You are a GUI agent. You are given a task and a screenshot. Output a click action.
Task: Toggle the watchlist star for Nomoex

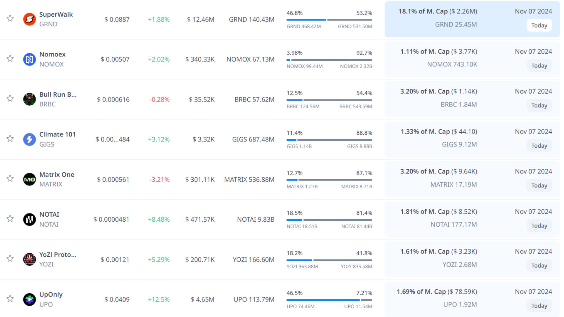point(10,58)
